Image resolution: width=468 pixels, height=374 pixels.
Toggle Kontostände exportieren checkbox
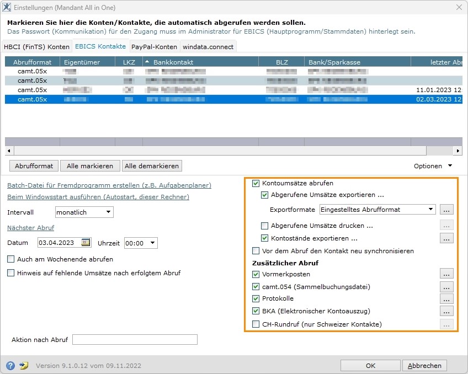[264, 238]
